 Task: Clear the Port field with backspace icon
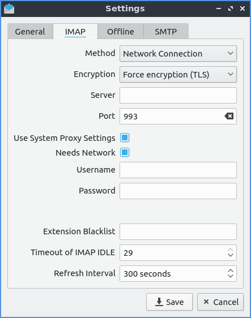229,116
